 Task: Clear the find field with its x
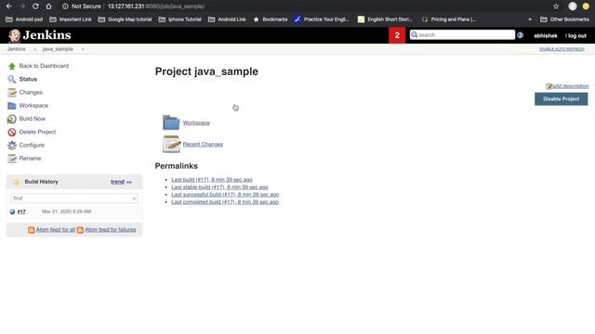click(x=134, y=199)
